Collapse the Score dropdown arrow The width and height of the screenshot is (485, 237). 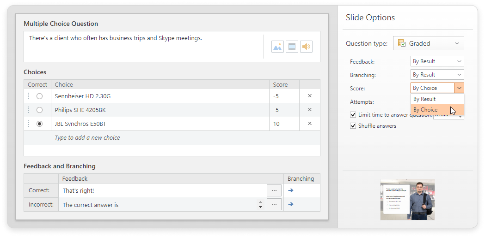coord(459,88)
